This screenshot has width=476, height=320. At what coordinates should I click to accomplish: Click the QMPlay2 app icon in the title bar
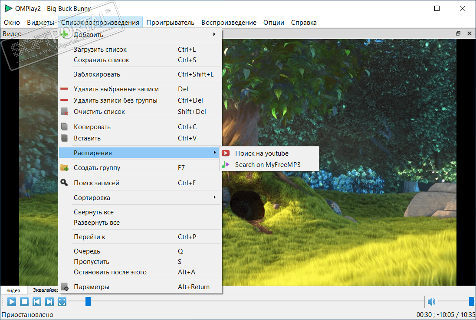point(8,9)
